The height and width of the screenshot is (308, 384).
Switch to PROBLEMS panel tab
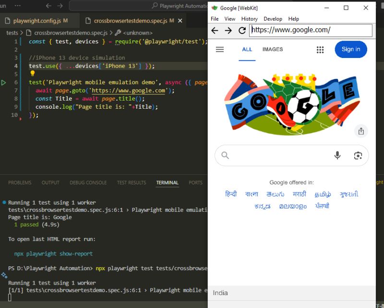point(20,183)
